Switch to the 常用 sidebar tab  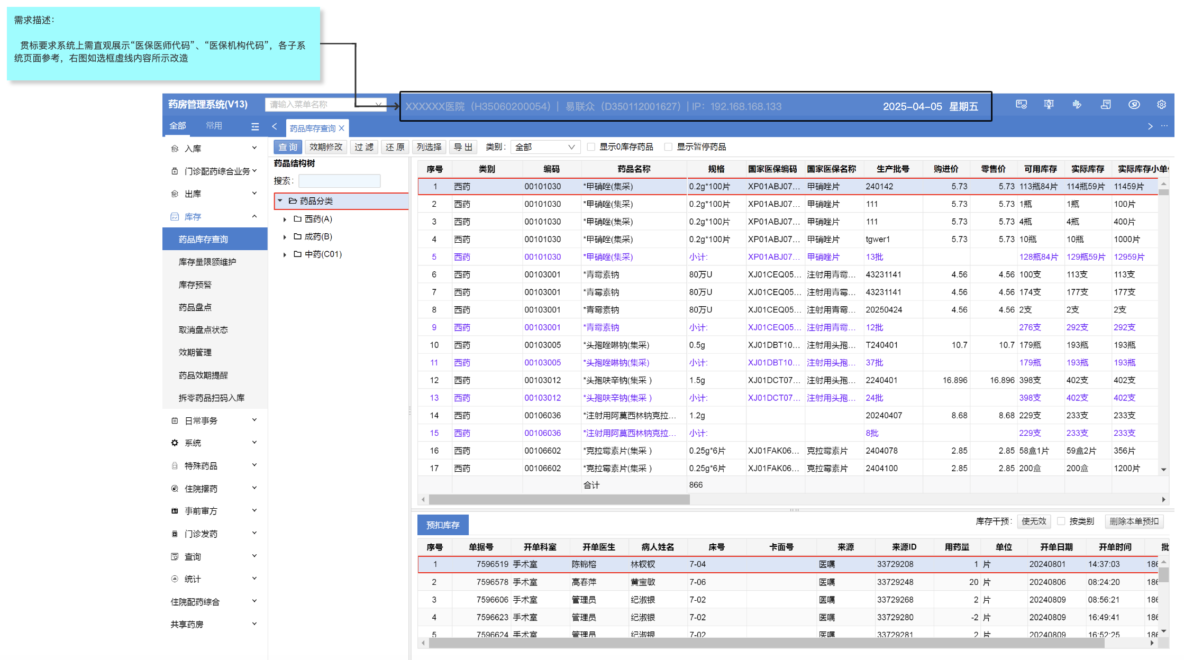click(x=214, y=126)
